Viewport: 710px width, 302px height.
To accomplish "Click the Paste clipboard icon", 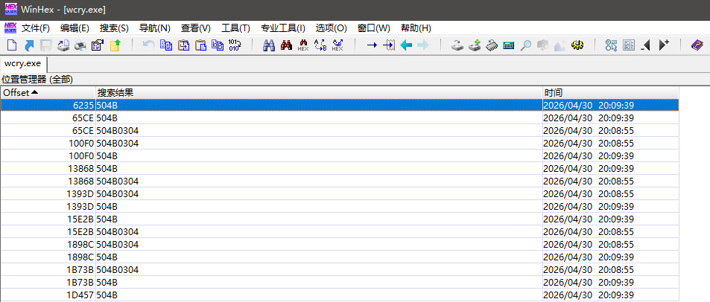I will pyautogui.click(x=200, y=45).
